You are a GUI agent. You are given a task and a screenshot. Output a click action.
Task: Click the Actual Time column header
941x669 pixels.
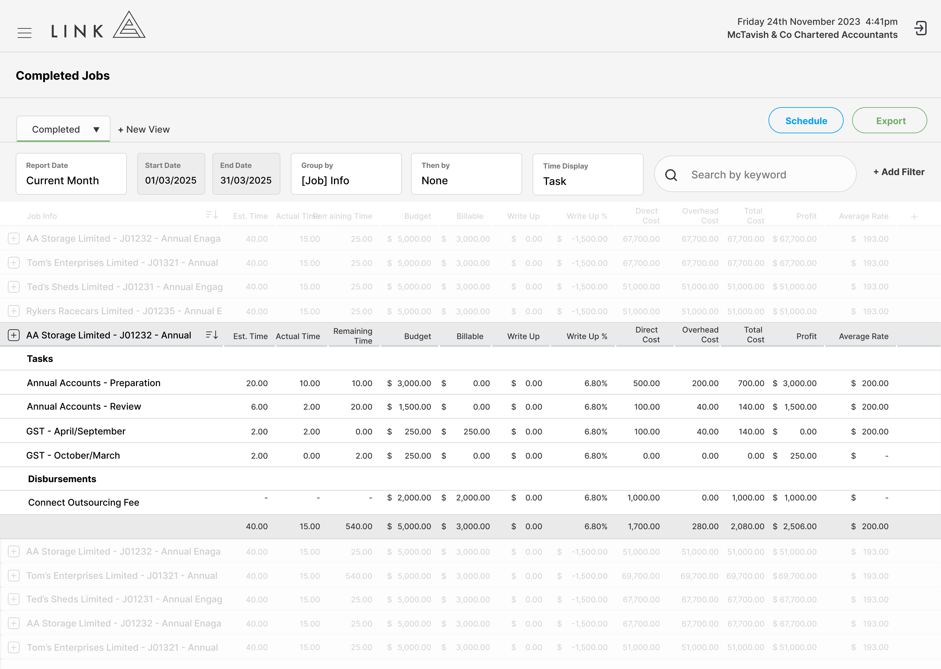pos(297,336)
